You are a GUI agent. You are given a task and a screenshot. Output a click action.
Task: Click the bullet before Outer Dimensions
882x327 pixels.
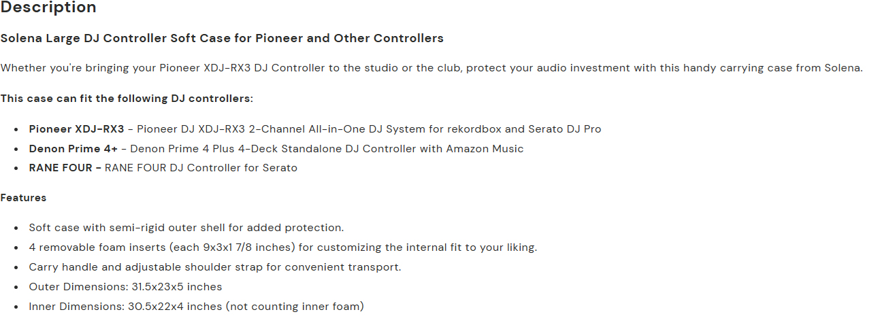(16, 288)
